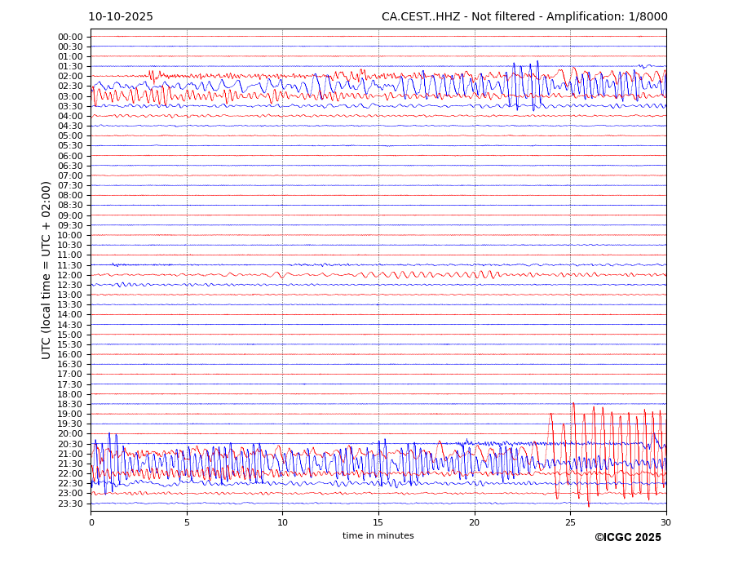Click the 'time in minutes' axis label
This screenshot has height=568, width=756.
[378, 536]
